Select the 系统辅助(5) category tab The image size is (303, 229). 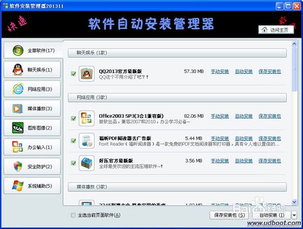coord(32,186)
